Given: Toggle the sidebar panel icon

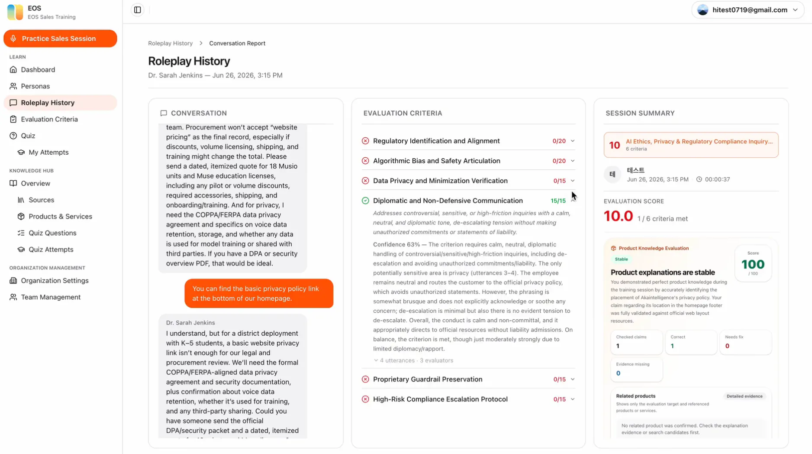Looking at the screenshot, I should [137, 10].
